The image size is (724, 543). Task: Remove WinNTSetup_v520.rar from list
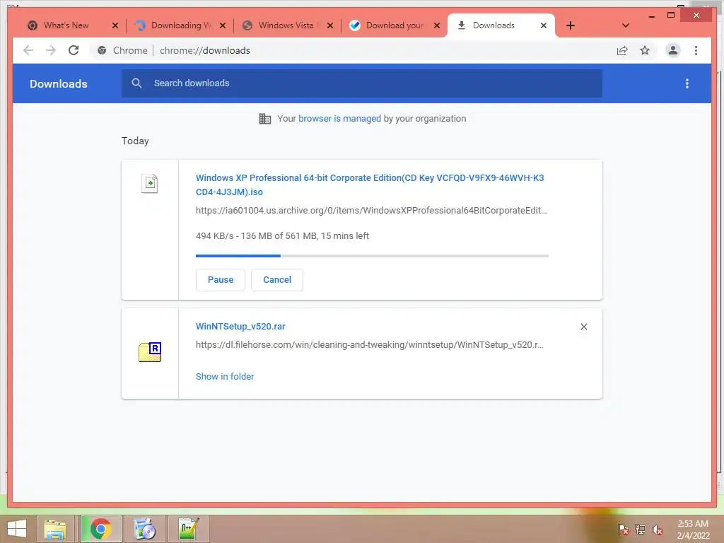click(x=583, y=327)
